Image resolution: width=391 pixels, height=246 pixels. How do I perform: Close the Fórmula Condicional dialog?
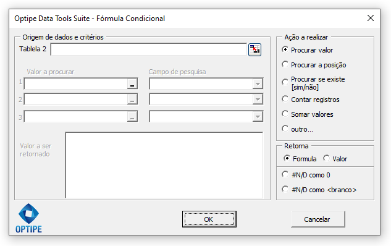[371, 18]
